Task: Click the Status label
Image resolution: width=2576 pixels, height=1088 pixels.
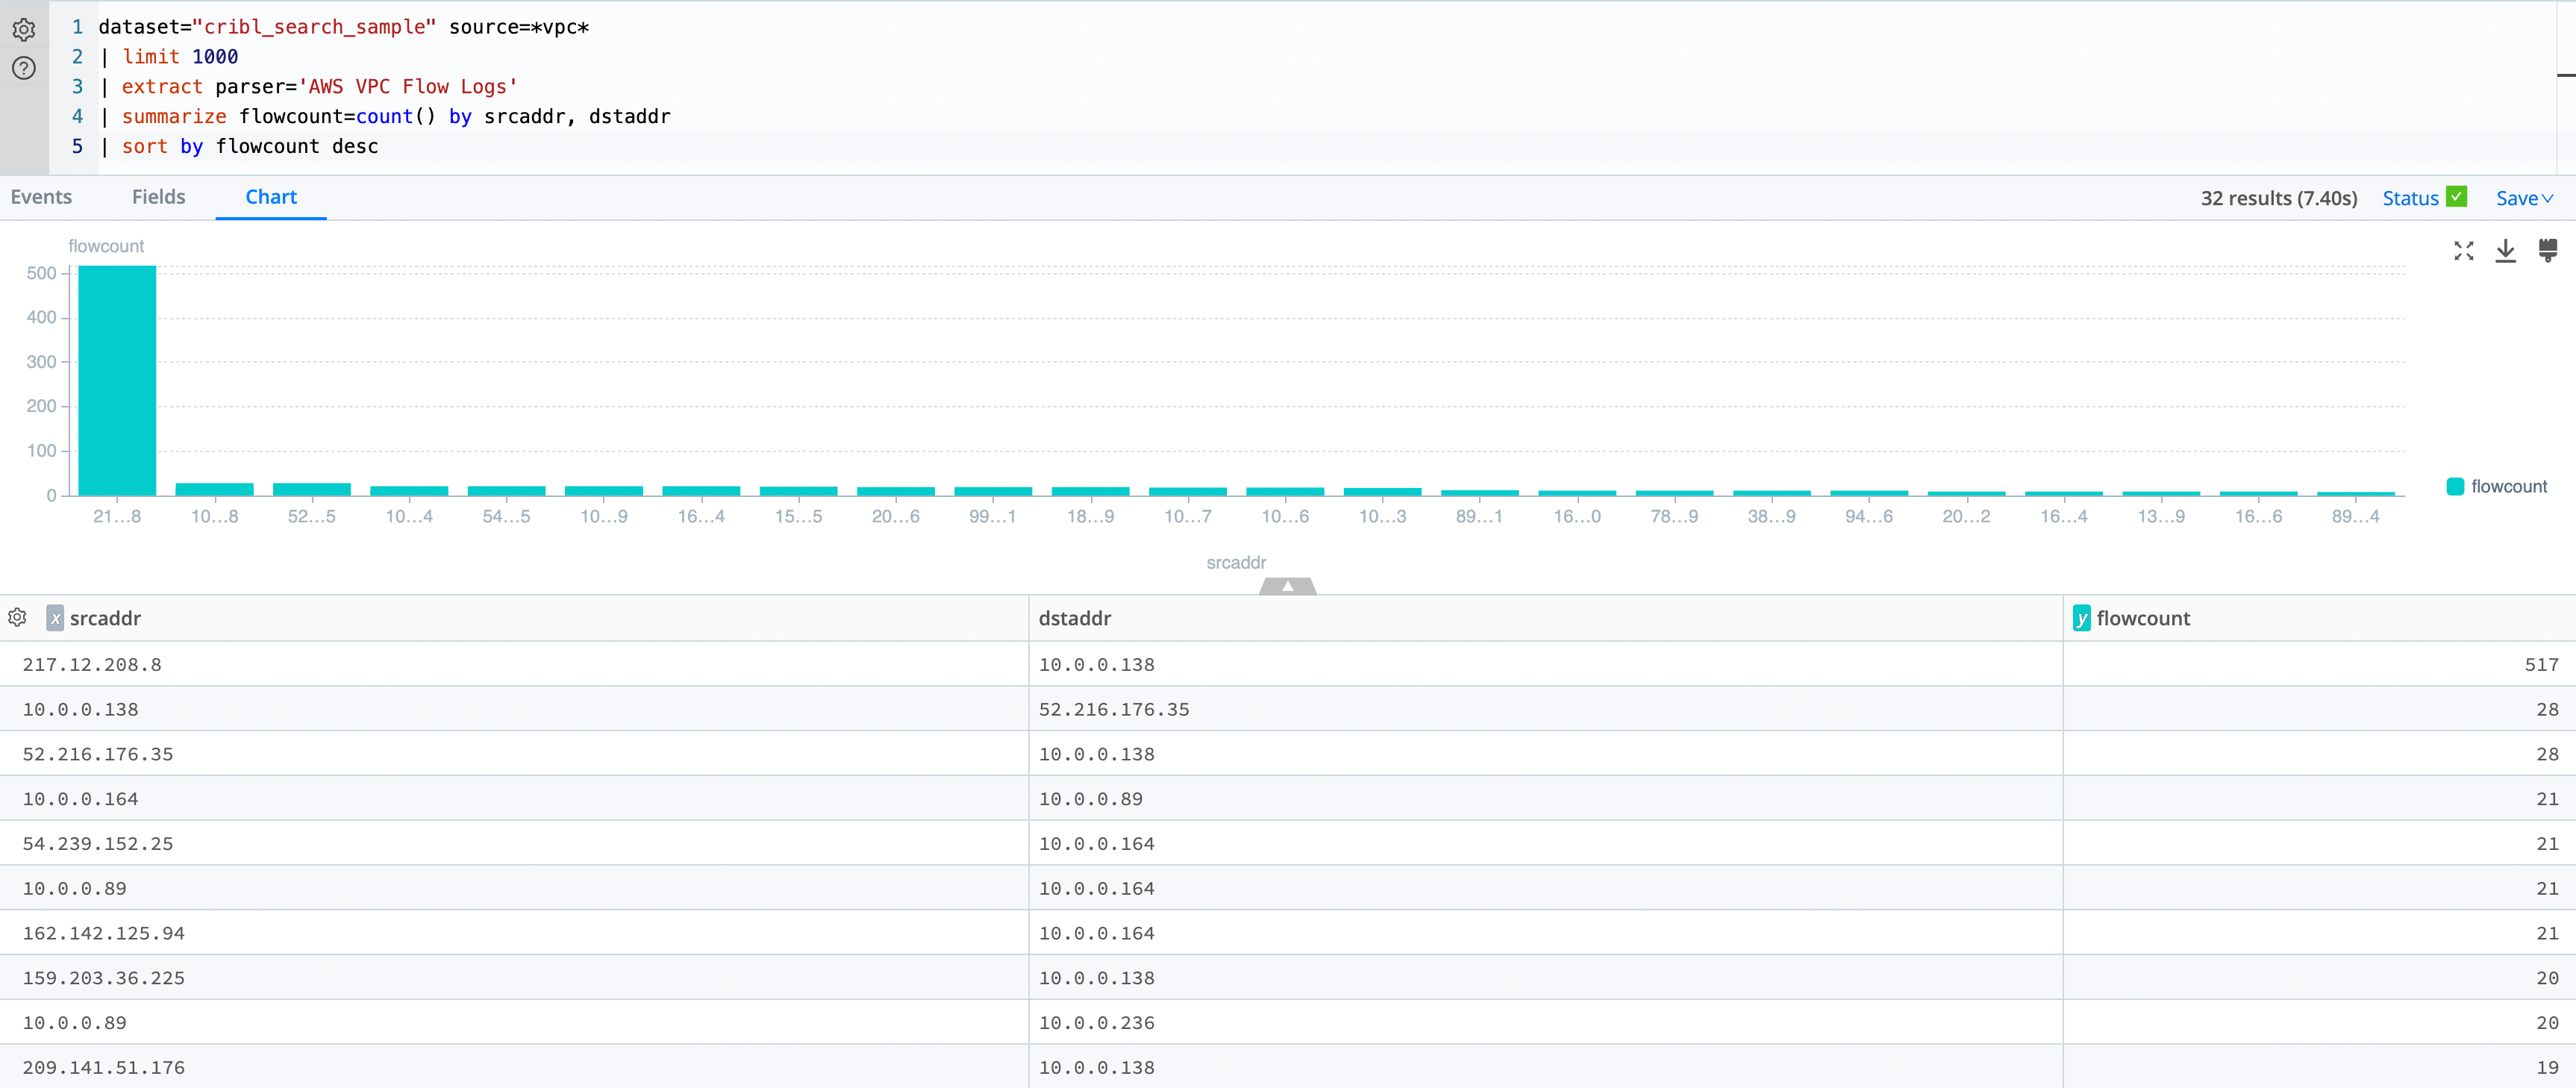Action: point(2412,197)
